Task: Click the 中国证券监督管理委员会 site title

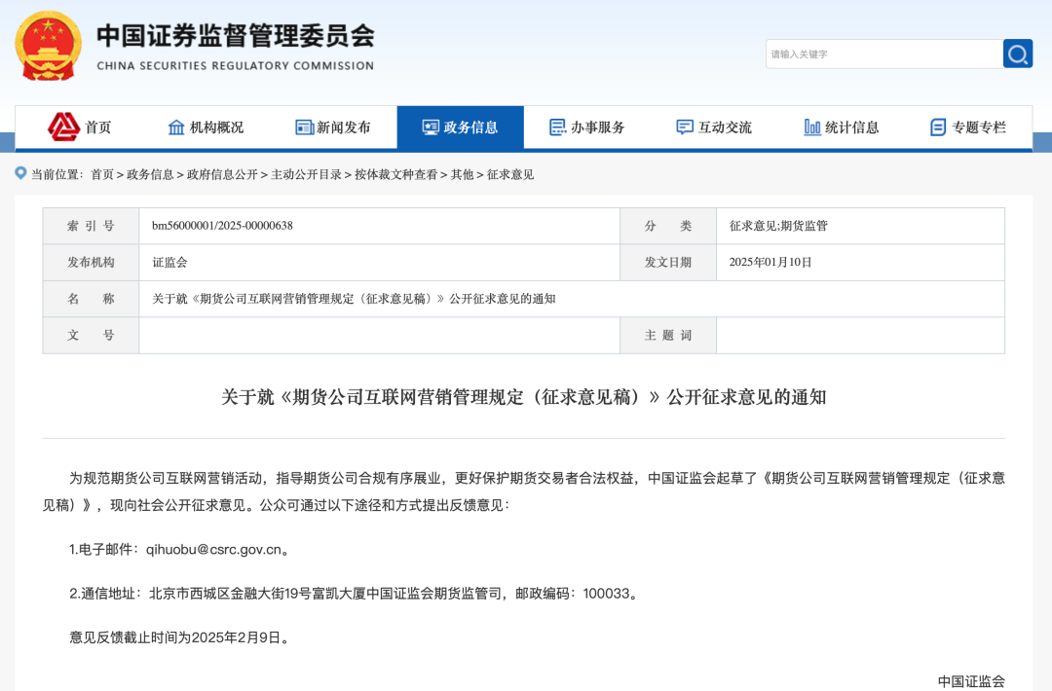Action: coord(235,37)
